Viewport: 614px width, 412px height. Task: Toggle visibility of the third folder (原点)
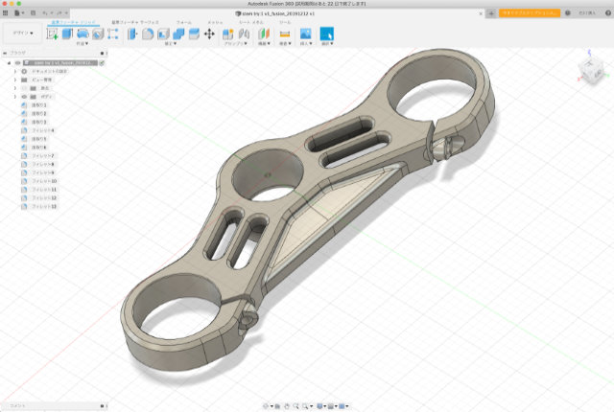[x=22, y=88]
